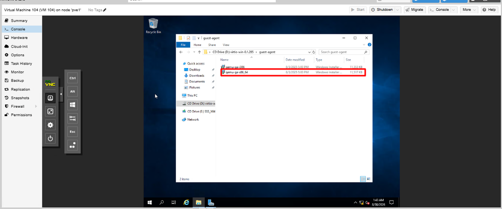Open the Shutdown dropdown arrow
This screenshot has height=209, width=502.
click(x=398, y=10)
